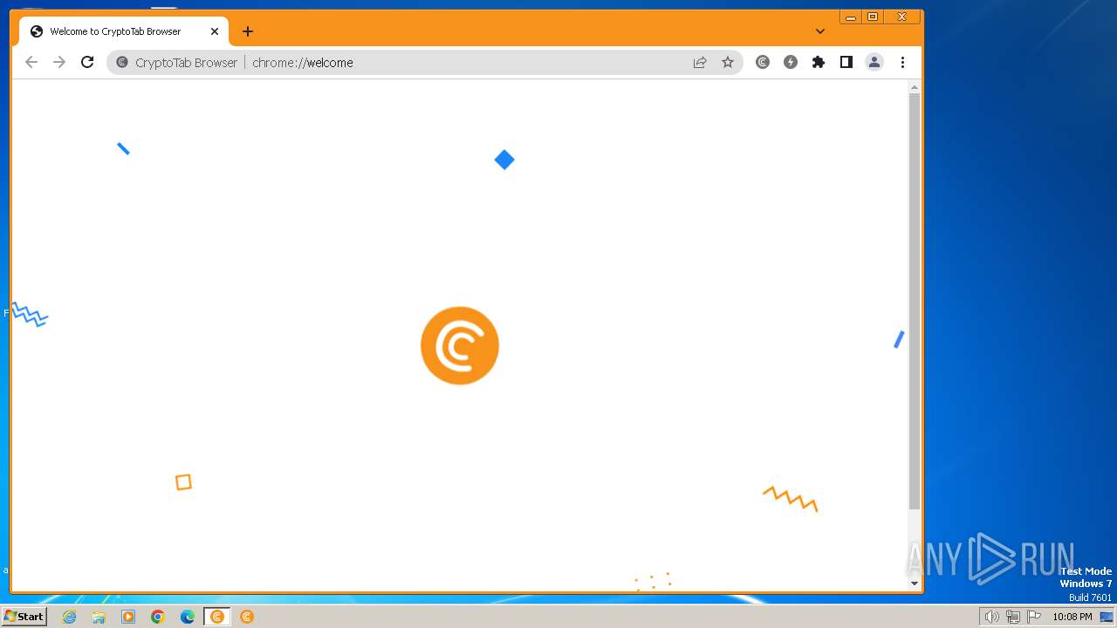Go back with the browser back arrow
1117x628 pixels.
tap(31, 62)
